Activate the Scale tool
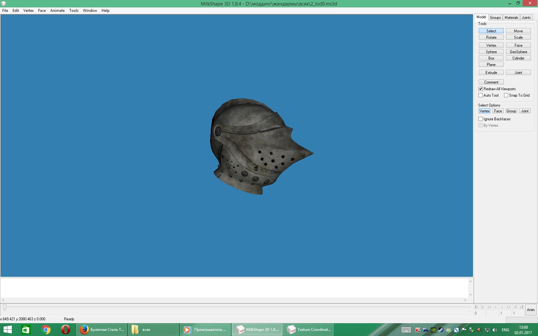 (518, 37)
